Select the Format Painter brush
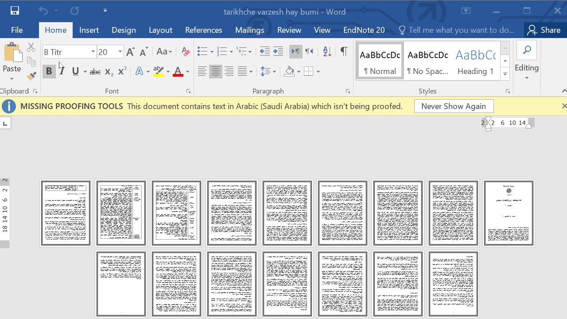This screenshot has width=567, height=319. 31,76
